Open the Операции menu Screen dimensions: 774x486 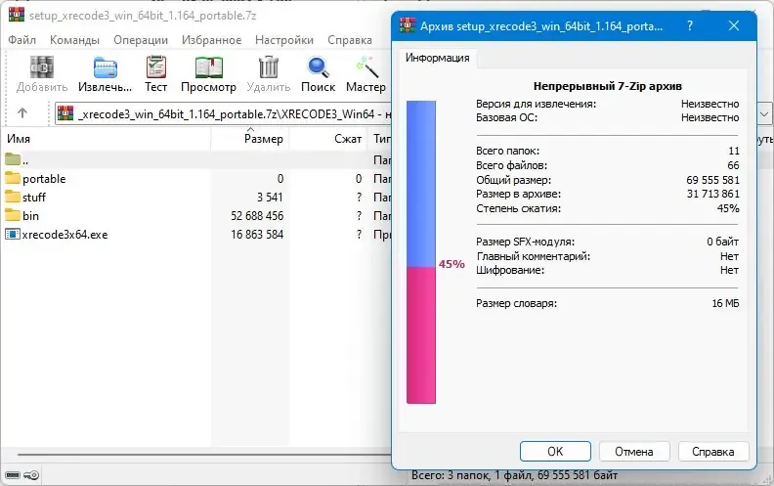point(141,40)
